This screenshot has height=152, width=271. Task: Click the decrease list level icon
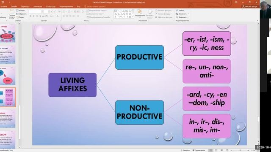coord(75,11)
